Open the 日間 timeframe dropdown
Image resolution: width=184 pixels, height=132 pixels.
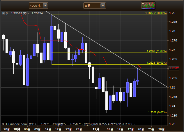pyautogui.click(x=94, y=6)
